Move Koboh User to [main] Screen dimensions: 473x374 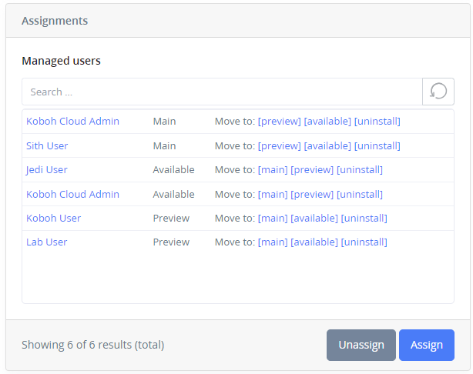(x=272, y=218)
